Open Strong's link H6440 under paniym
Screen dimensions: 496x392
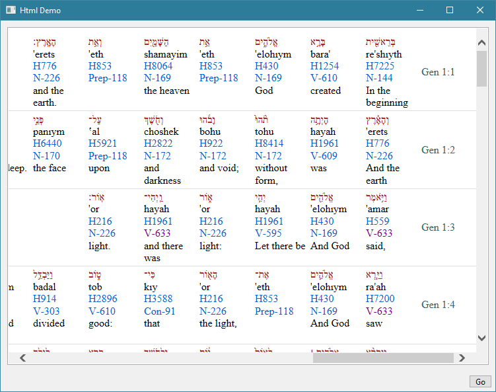click(x=47, y=143)
